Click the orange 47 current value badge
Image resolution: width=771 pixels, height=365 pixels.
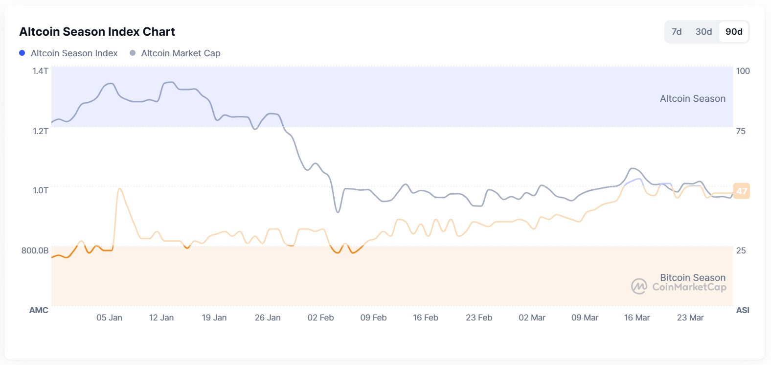point(742,191)
